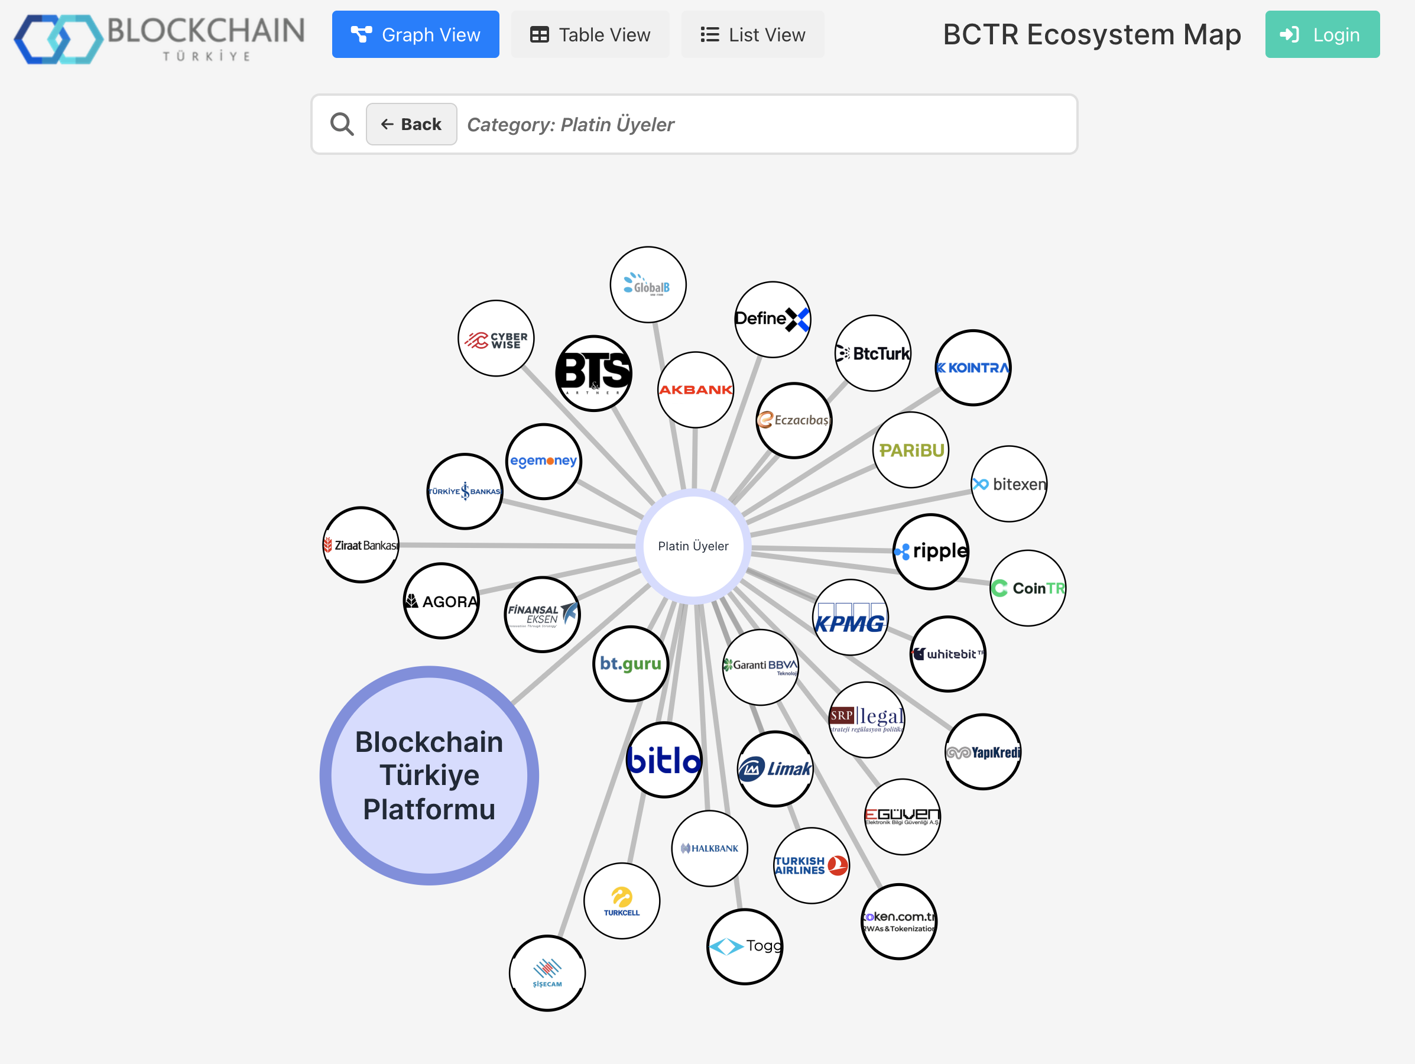Image resolution: width=1415 pixels, height=1064 pixels.
Task: Keep Graph View selected
Action: point(415,34)
